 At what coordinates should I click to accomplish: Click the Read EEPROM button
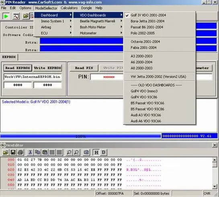click(x=18, y=68)
